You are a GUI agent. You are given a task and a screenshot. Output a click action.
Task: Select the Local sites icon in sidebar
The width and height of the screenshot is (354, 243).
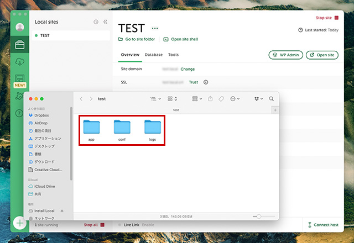tap(20, 44)
